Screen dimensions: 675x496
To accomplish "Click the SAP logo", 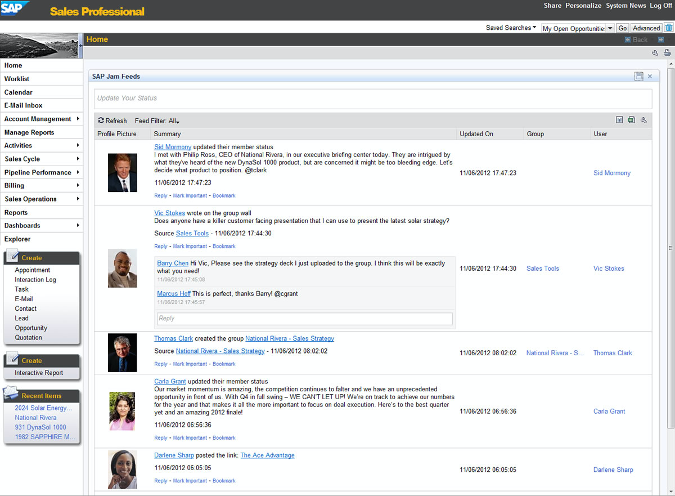I will coord(14,9).
